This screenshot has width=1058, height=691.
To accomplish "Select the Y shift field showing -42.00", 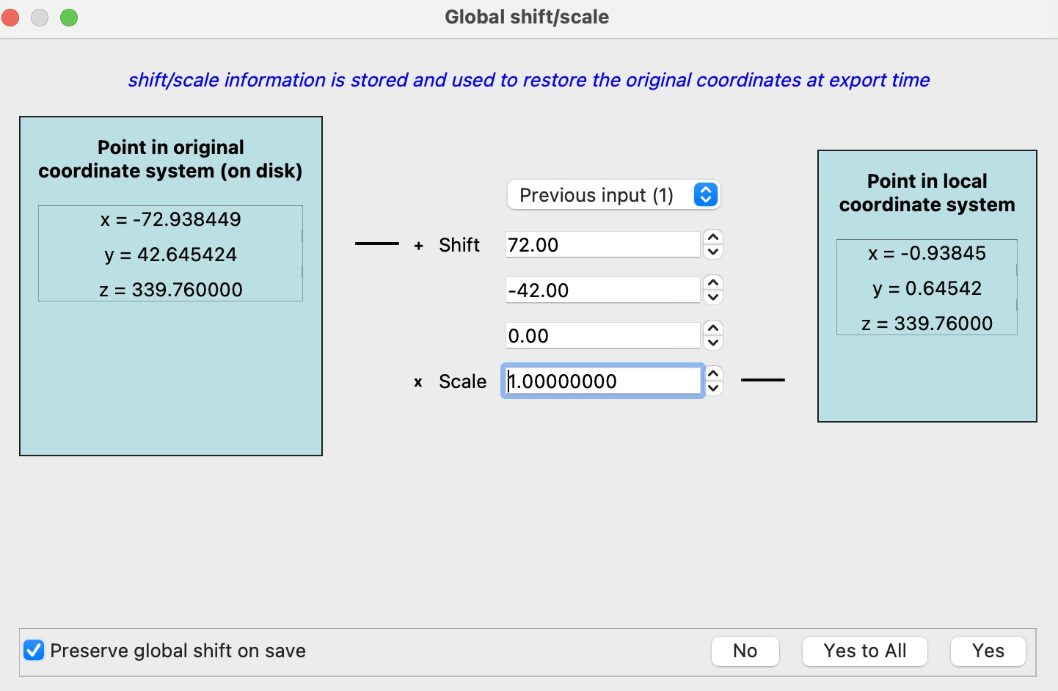I will point(602,290).
